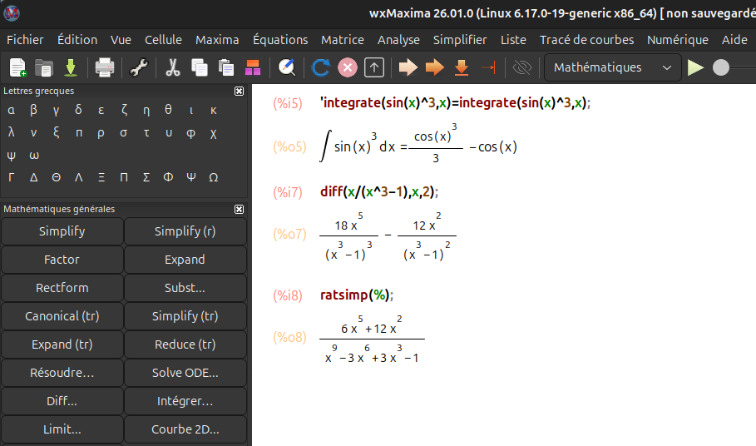Viewport: 756px width, 446px height.
Task: Open the Tracé de courbes menu
Action: [x=586, y=40]
